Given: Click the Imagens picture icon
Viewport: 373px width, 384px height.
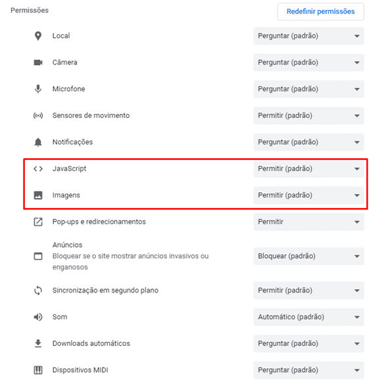Looking at the screenshot, I should point(38,195).
